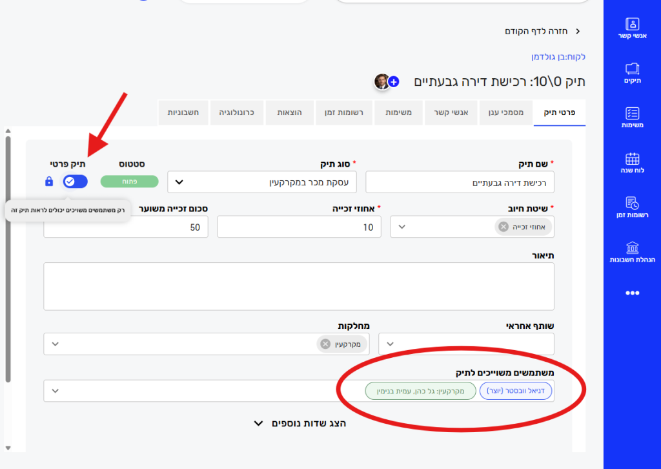Remove the אחוזי זכייה billing method chip
Screen dimensions: 661x469
[x=503, y=227]
